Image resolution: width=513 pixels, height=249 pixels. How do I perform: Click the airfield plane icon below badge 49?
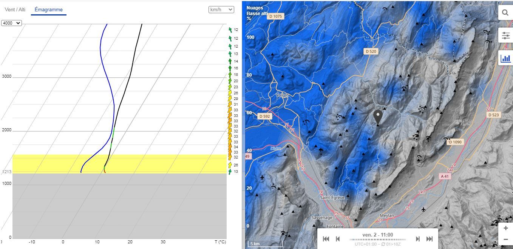click(262, 177)
